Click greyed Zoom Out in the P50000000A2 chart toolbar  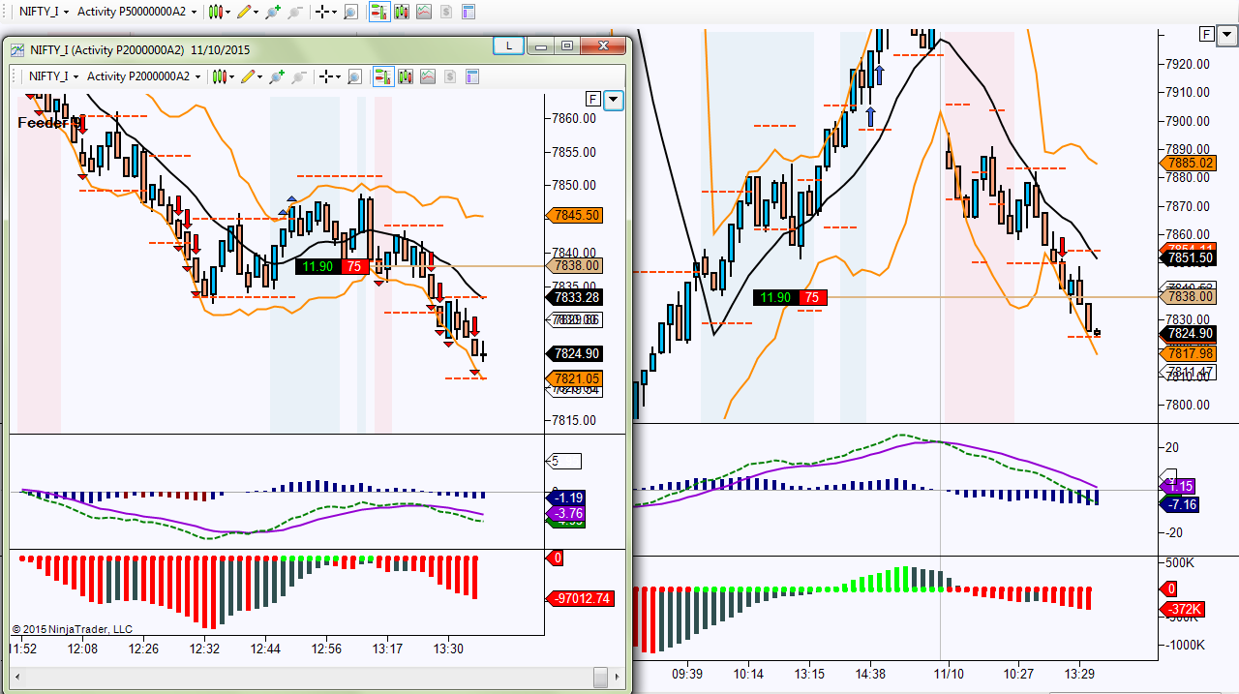293,12
